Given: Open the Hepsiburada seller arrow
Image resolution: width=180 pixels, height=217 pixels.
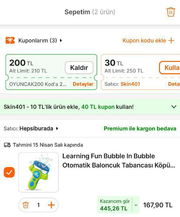Looking at the screenshot, I should tap(57, 129).
